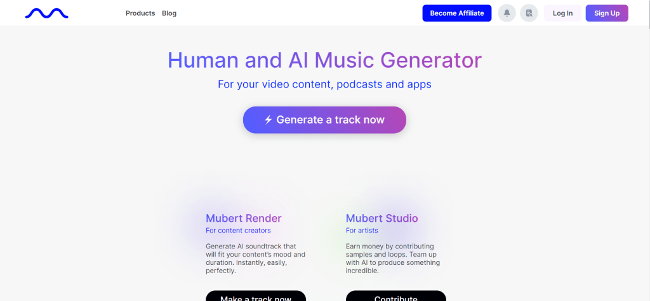
Task: Click the document search icon
Action: point(529,13)
